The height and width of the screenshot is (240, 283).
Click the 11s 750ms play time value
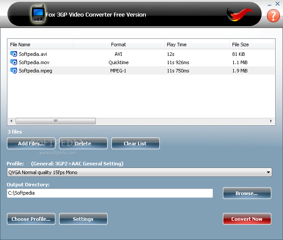[178, 71]
